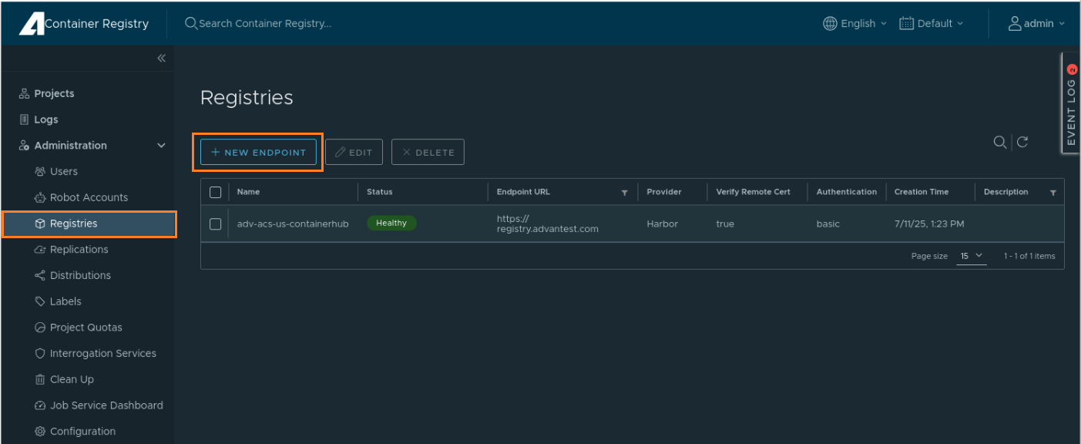The image size is (1081, 444).
Task: Open the Event Log side panel
Action: click(1071, 104)
